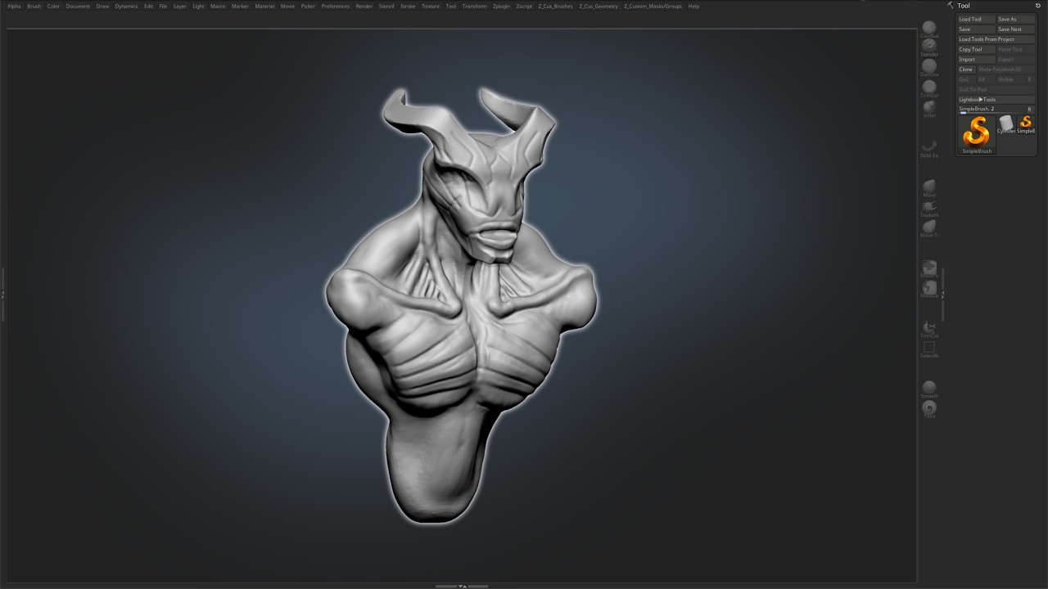Click the Save Next button
Viewport: 1048px width, 589px height.
(1016, 29)
